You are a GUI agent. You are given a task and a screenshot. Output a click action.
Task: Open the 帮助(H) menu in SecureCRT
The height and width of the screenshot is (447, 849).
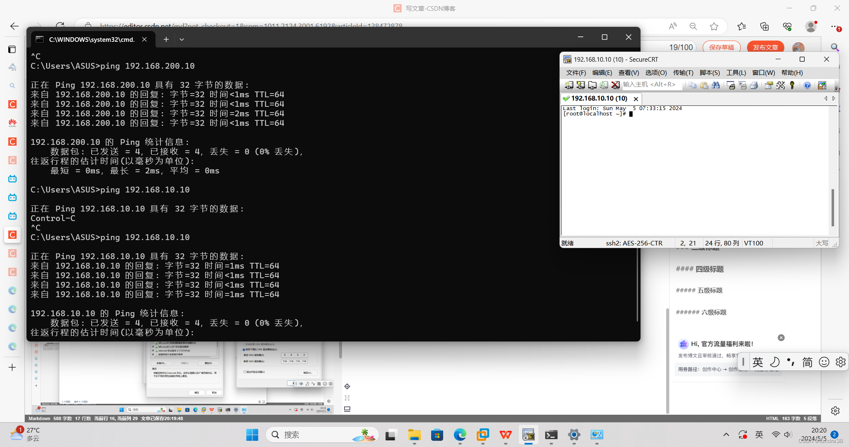[x=792, y=73]
